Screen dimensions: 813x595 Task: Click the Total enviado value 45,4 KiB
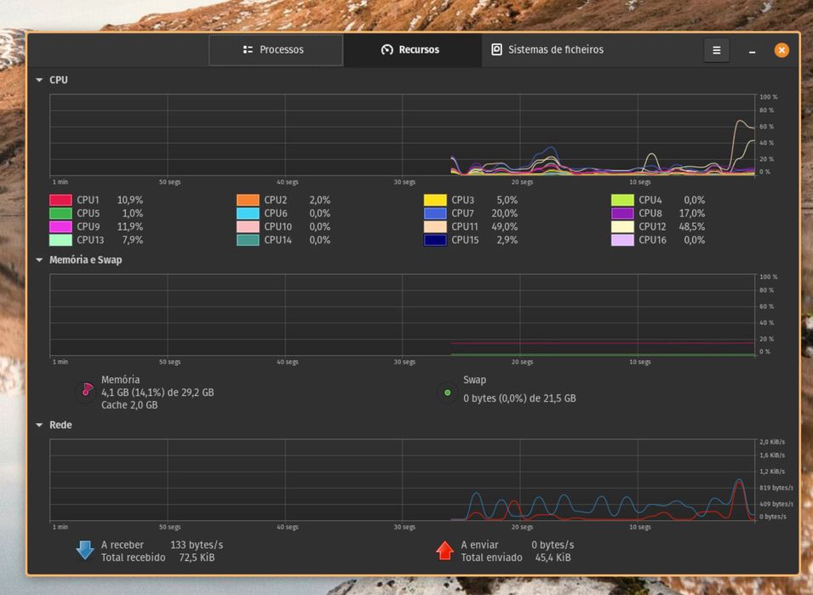[552, 558]
